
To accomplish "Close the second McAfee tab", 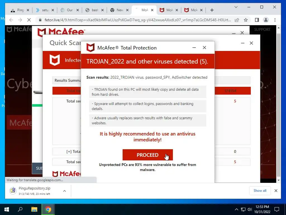I will pyautogui.click(x=177, y=10).
